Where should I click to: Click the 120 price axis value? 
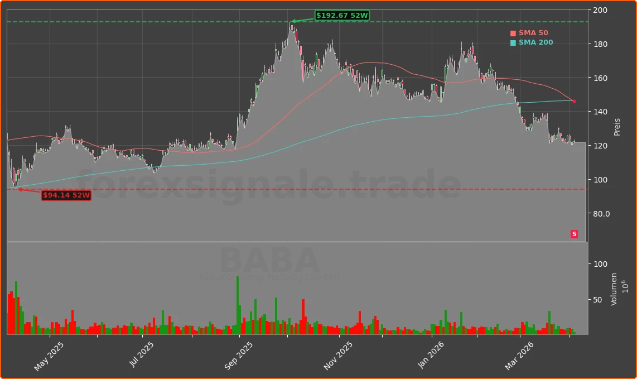click(600, 146)
